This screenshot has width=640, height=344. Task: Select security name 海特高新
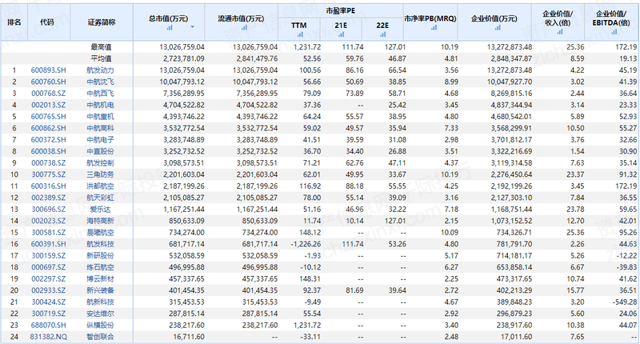coord(101,221)
